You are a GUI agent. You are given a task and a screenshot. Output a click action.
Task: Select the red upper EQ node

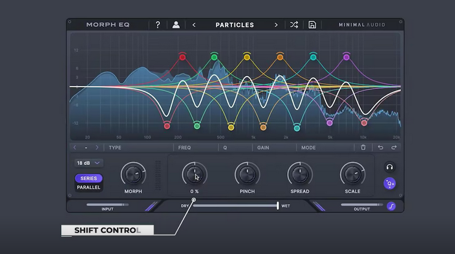pyautogui.click(x=182, y=57)
